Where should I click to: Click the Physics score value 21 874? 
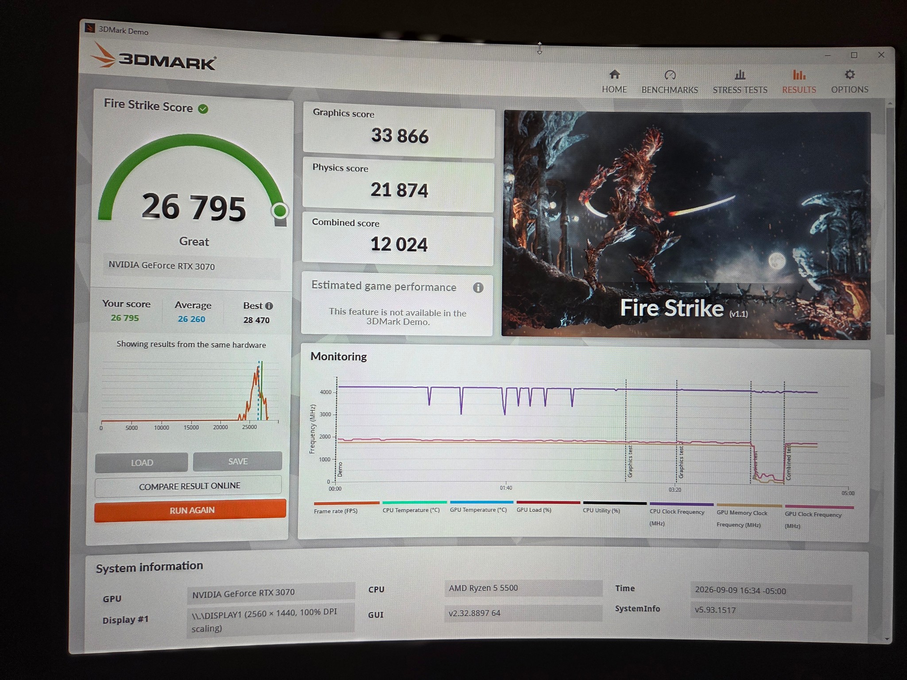tap(399, 190)
